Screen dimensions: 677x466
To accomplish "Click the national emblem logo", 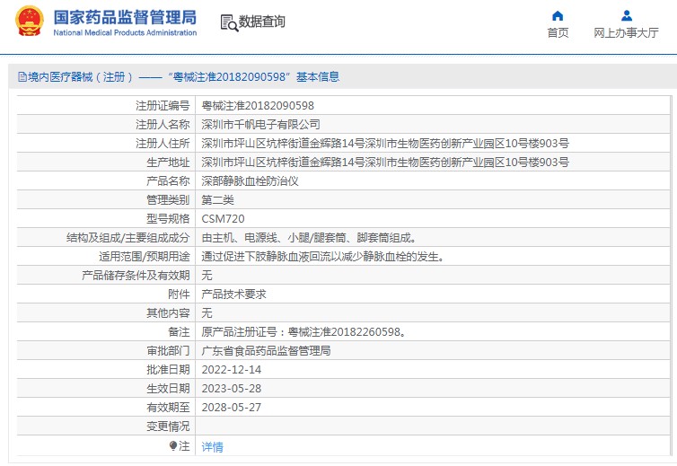I will (30, 21).
